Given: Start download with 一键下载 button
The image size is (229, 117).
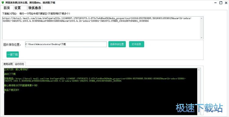Looking at the screenshot, I should 13,54.
